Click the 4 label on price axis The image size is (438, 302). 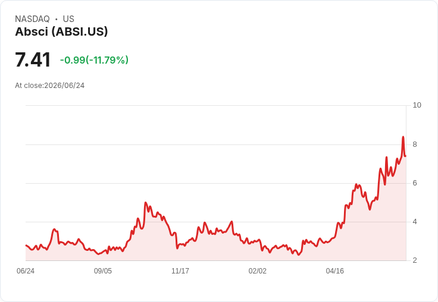(415, 222)
